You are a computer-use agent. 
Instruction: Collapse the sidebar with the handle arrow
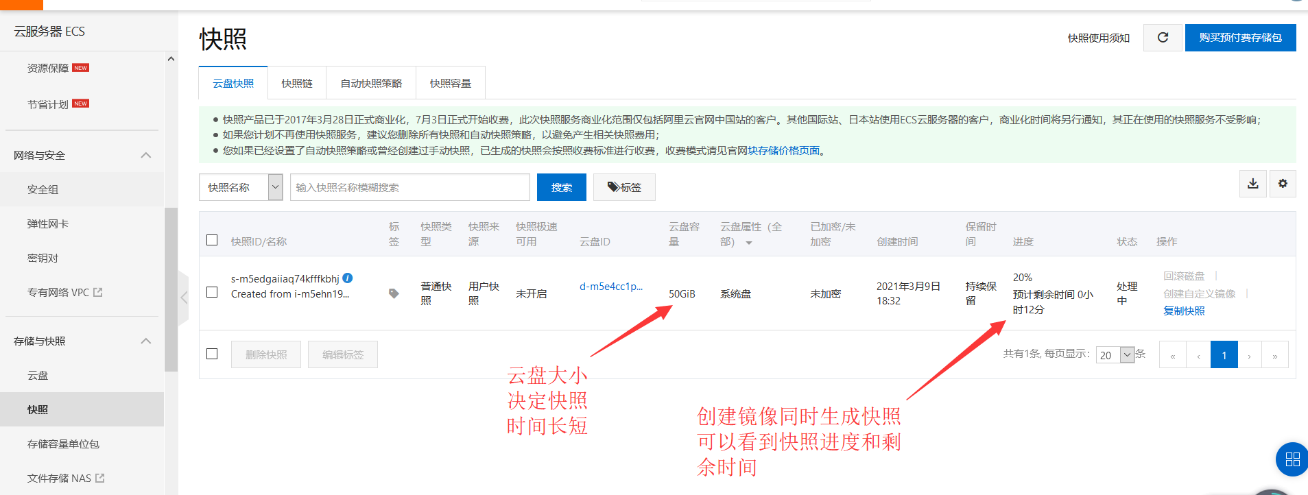point(183,298)
